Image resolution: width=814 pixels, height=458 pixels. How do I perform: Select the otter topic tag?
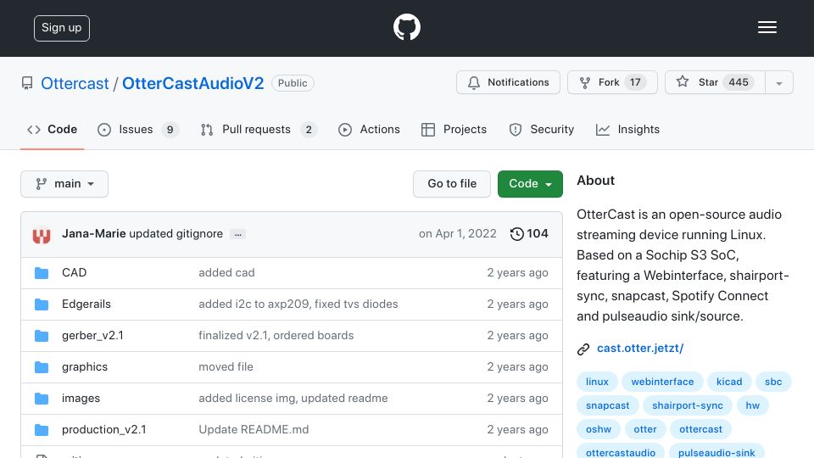pyautogui.click(x=645, y=429)
